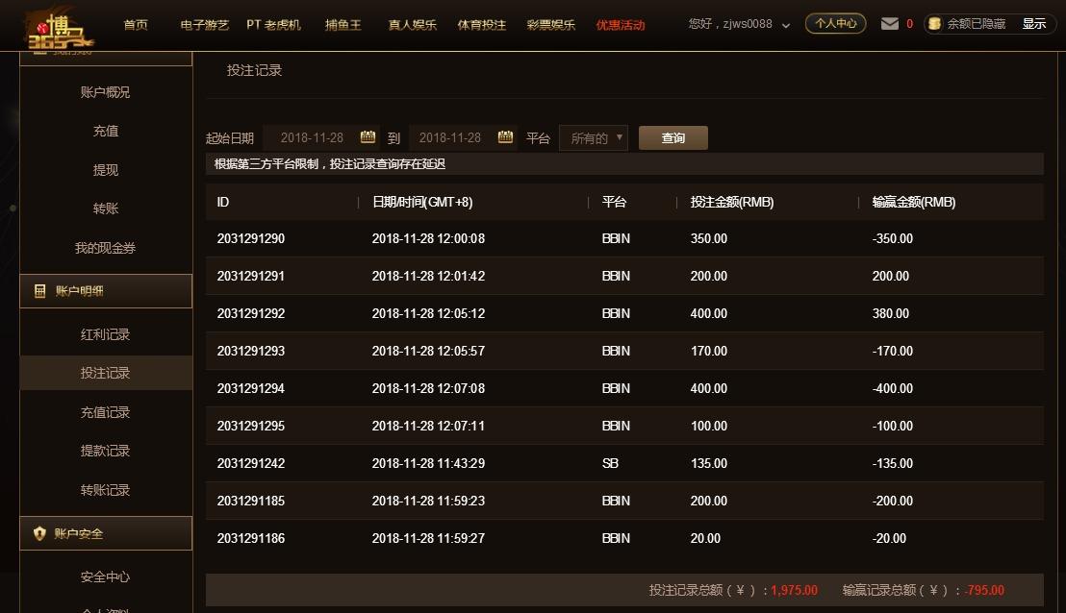Viewport: 1066px width, 613px height.
Task: Click the 账户明细 calculator icon
Action: click(39, 291)
